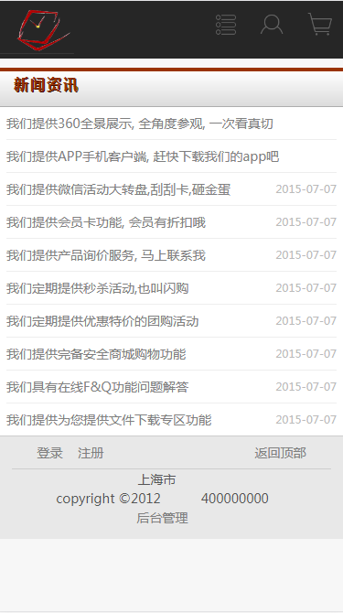Go back to top via 返回顶部
Image resolution: width=343 pixels, height=613 pixels.
(x=280, y=453)
